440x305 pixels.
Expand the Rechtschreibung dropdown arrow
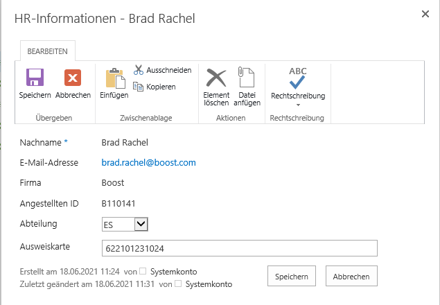298,105
